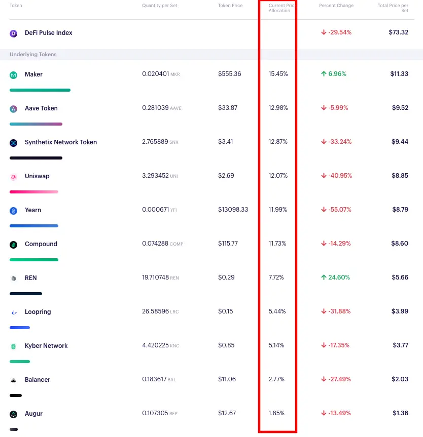
Task: Select the 15.45% allocation value
Action: point(278,74)
